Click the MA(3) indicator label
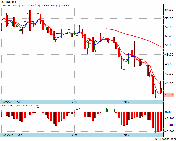 pos(16,6)
